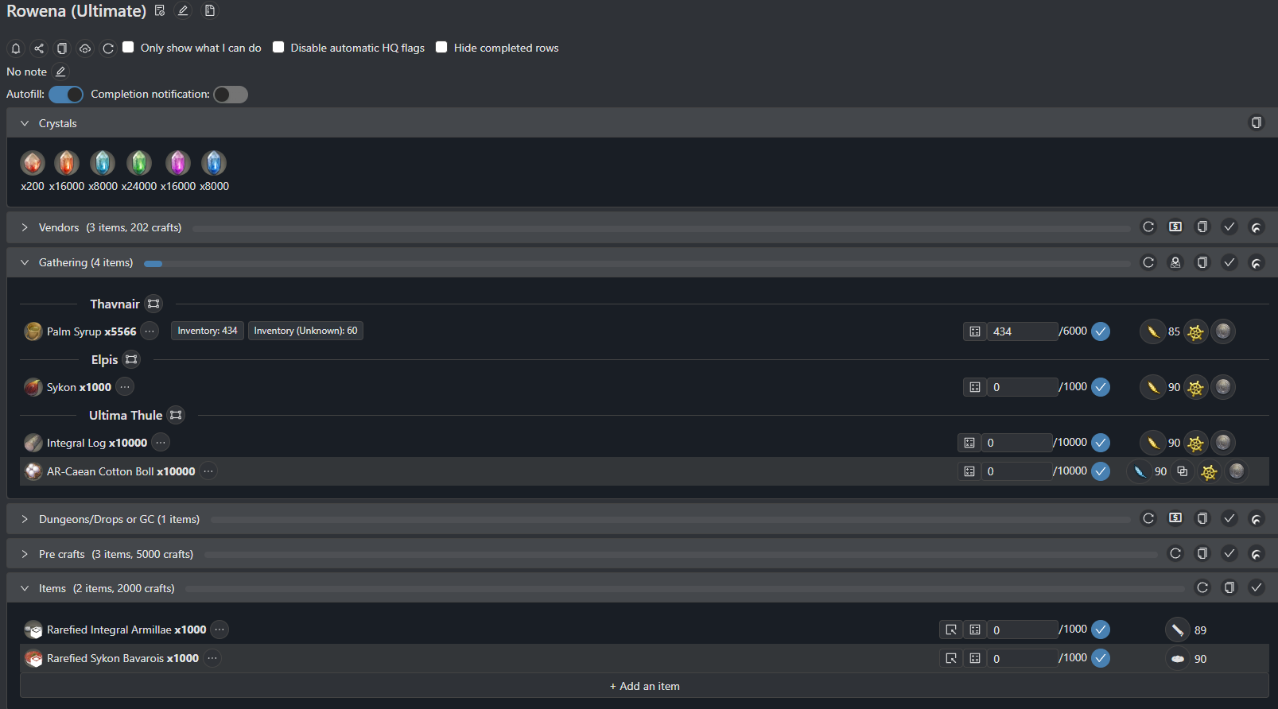Image resolution: width=1278 pixels, height=709 pixels.
Task: Click the Sykon item icon
Action: click(x=33, y=387)
